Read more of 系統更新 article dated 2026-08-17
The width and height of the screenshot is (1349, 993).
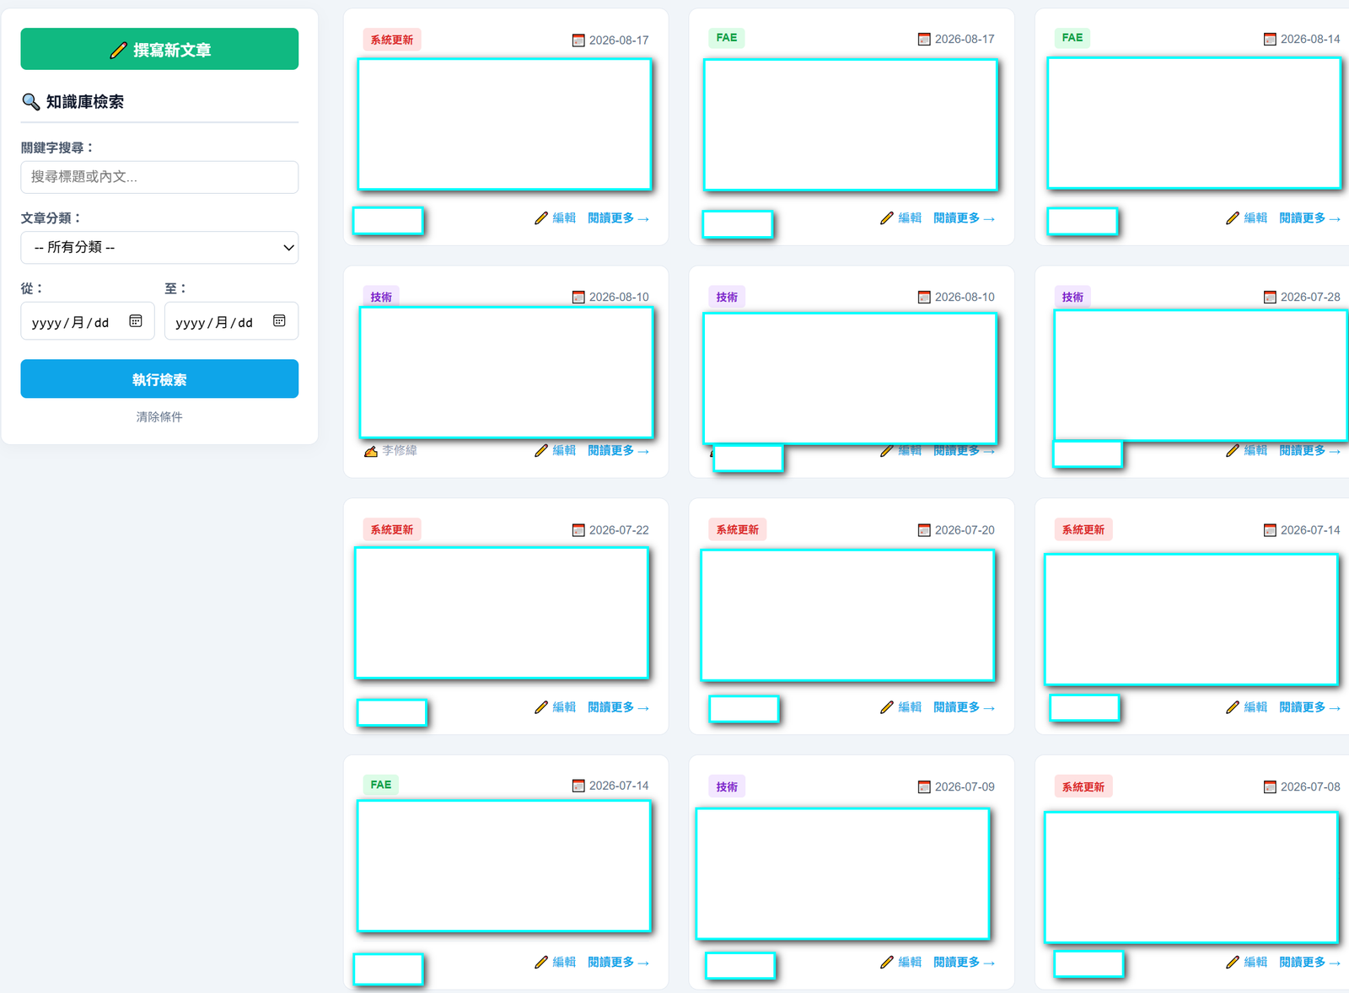[x=618, y=217]
